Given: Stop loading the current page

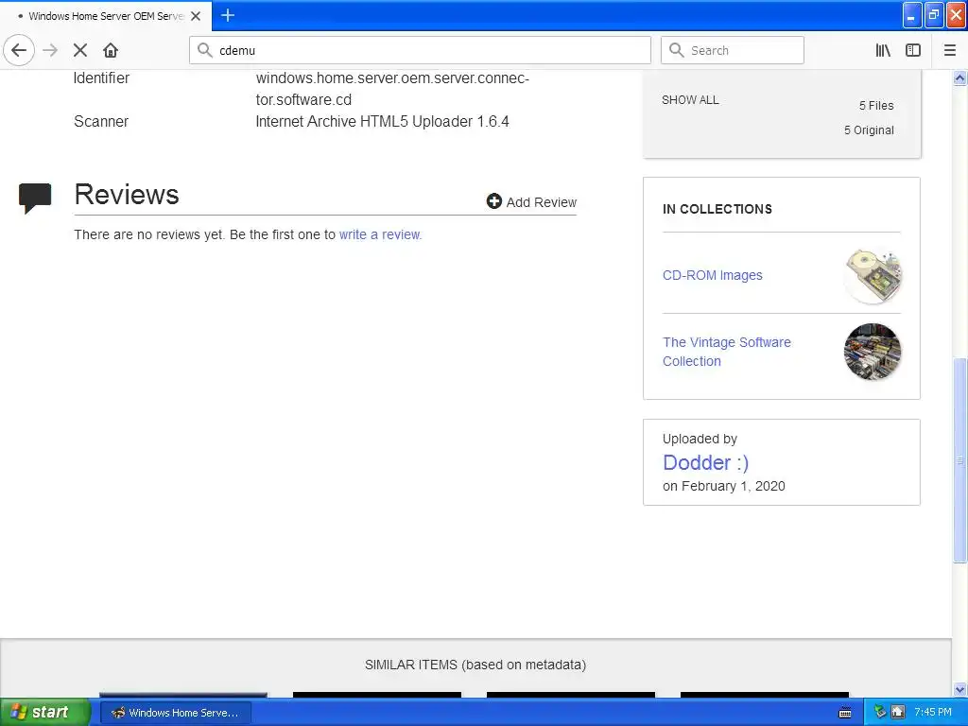Looking at the screenshot, I should click(80, 50).
